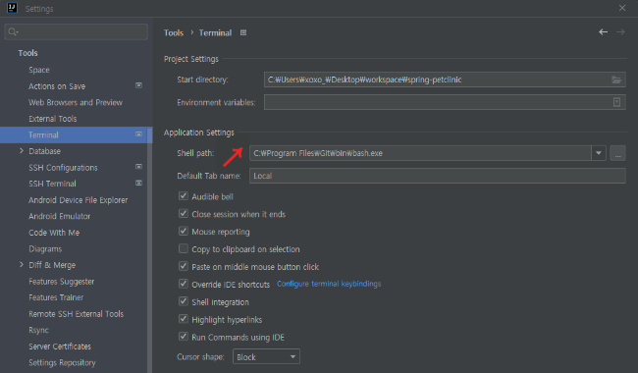
Task: Open the Cursor shape Block dropdown
Action: [266, 356]
